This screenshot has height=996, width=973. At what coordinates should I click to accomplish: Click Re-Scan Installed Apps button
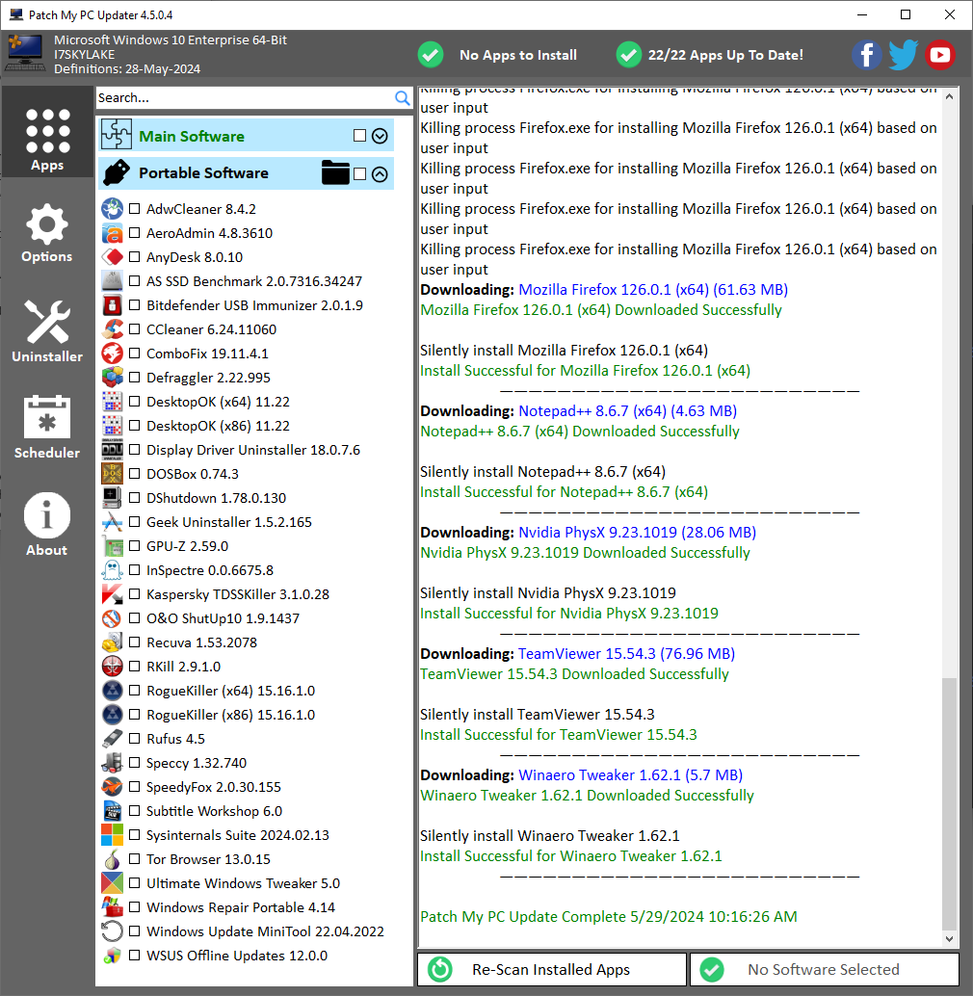pos(551,970)
